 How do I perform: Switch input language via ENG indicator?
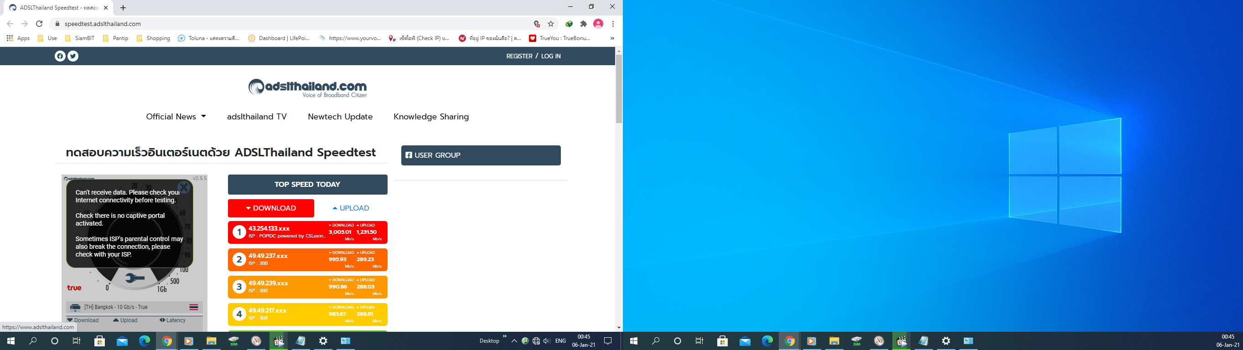click(561, 341)
